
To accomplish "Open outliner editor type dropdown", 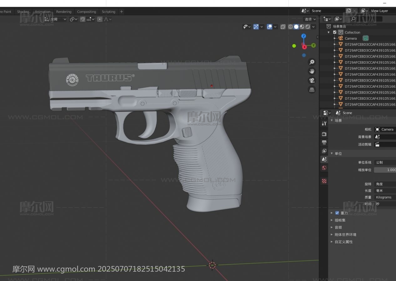I will 327,19.
